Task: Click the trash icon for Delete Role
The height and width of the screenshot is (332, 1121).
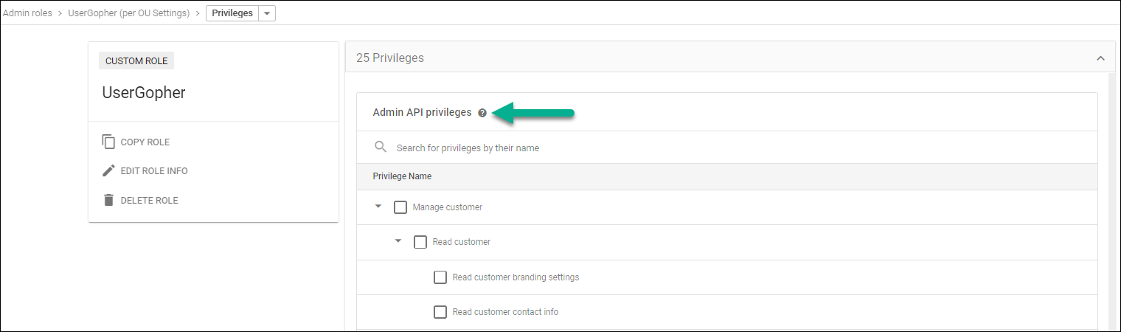Action: coord(108,200)
